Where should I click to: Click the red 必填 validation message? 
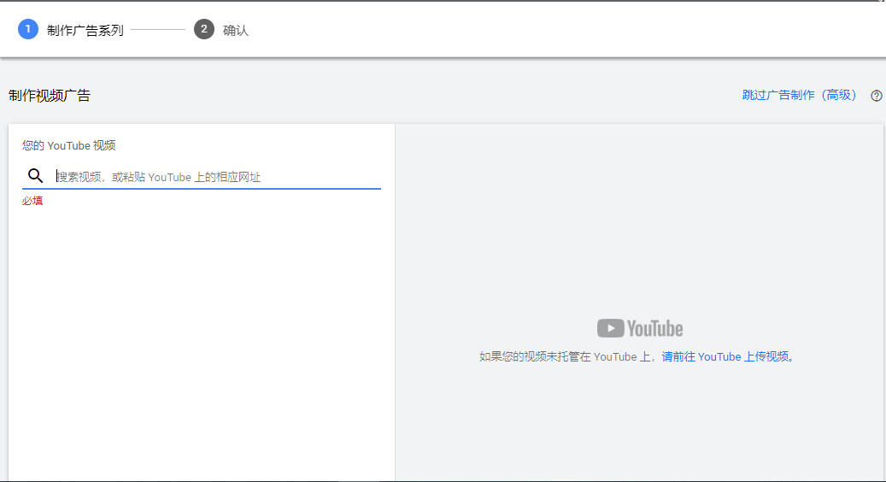click(32, 201)
